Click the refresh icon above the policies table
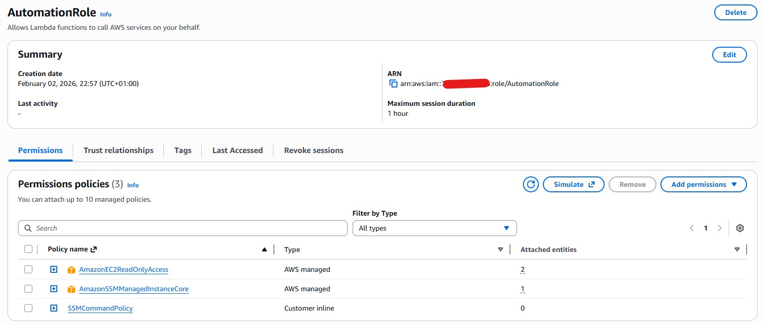This screenshot has width=763, height=324. coord(530,184)
